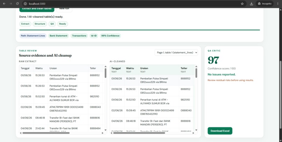
Task: Click up arrow of AI-cleaned vertical scrollbar
Action: [196, 66]
